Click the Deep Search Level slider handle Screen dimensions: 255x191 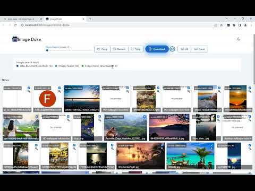47,50
